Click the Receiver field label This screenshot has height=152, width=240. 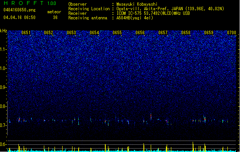77,13
